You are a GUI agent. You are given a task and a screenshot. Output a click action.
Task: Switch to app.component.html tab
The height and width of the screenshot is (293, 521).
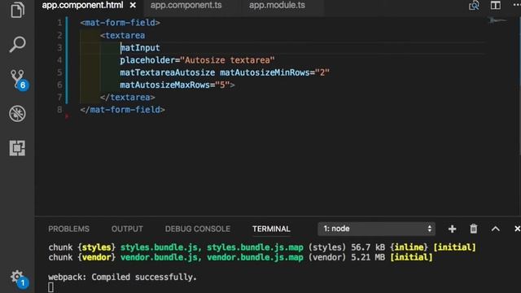click(82, 6)
